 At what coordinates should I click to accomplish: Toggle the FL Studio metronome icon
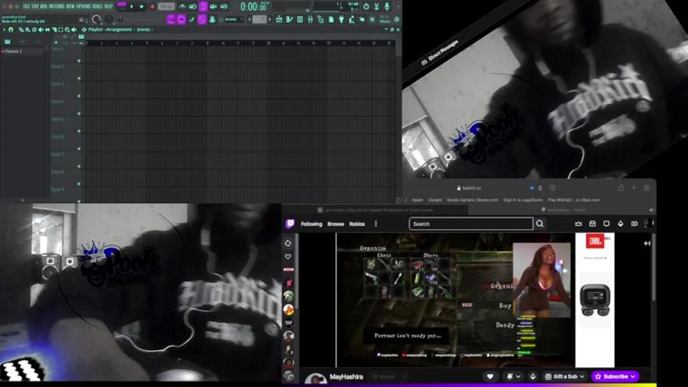pos(183,6)
